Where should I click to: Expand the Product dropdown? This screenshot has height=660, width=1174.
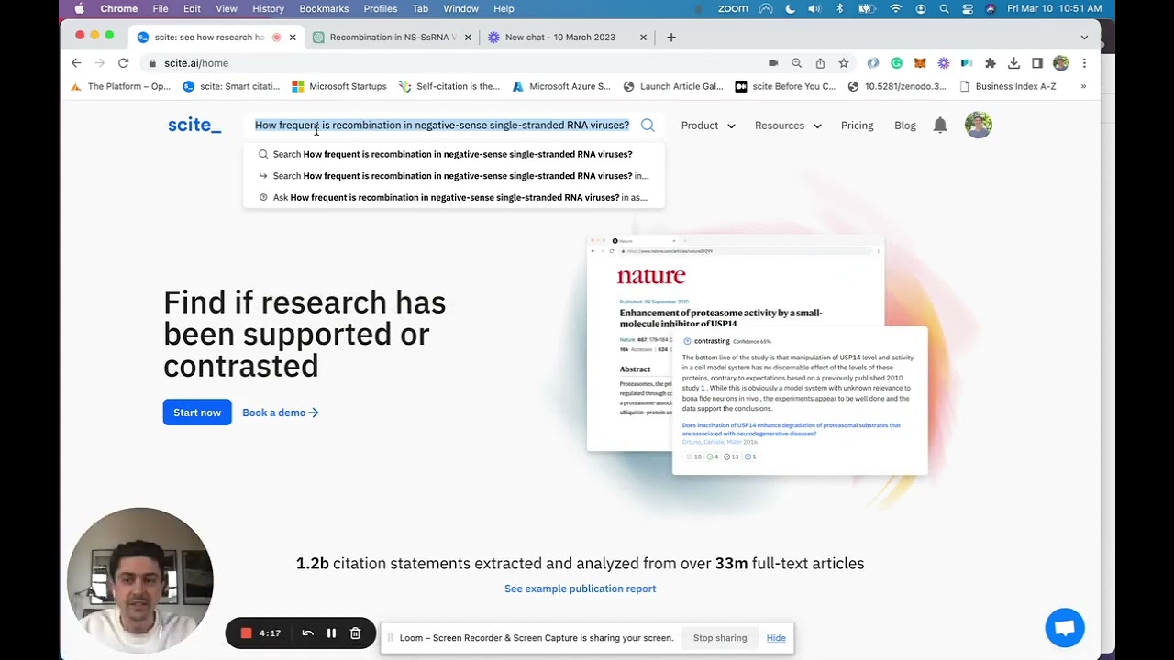[x=708, y=126]
